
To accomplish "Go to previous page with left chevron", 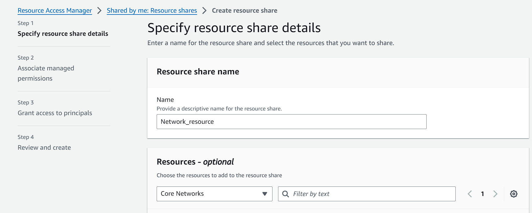I will (470, 194).
